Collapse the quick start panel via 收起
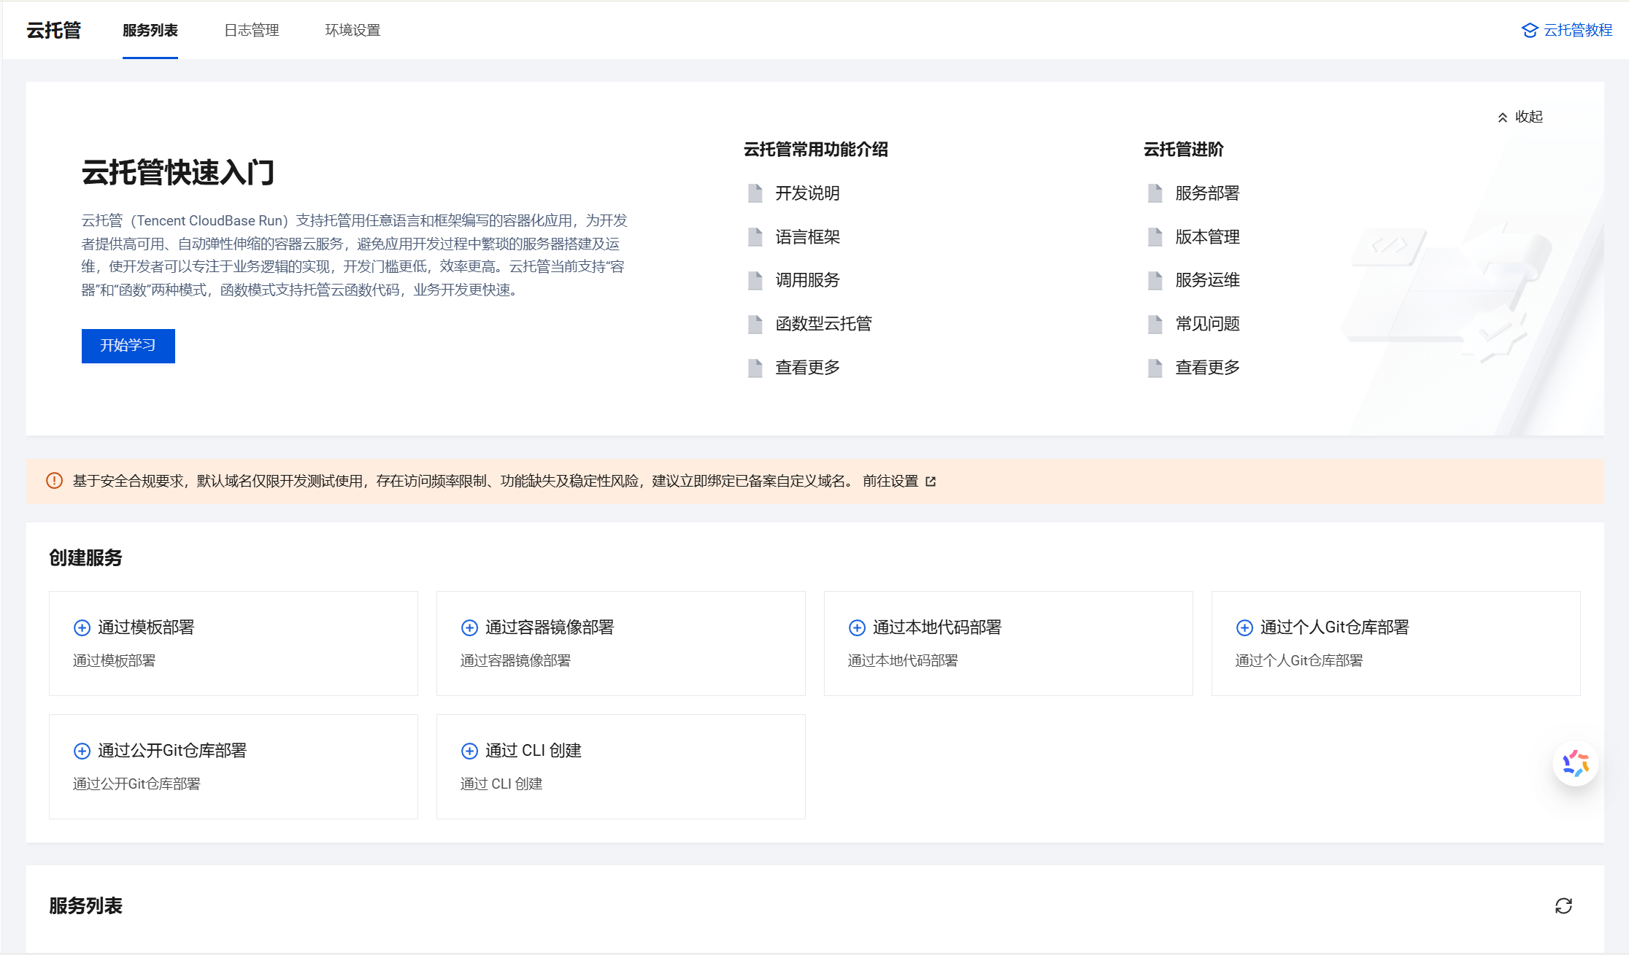The width and height of the screenshot is (1629, 955). [x=1520, y=117]
